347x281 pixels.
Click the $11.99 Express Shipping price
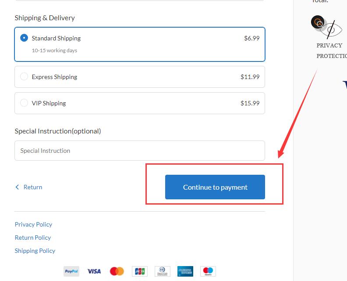(x=250, y=77)
